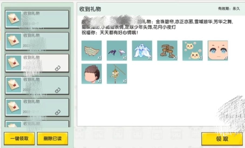
Task: Open the second gift mail in list
Action: (37, 41)
